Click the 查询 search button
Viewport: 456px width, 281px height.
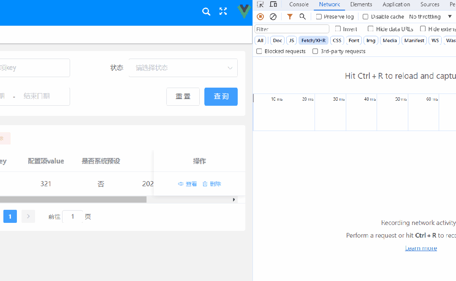click(221, 96)
